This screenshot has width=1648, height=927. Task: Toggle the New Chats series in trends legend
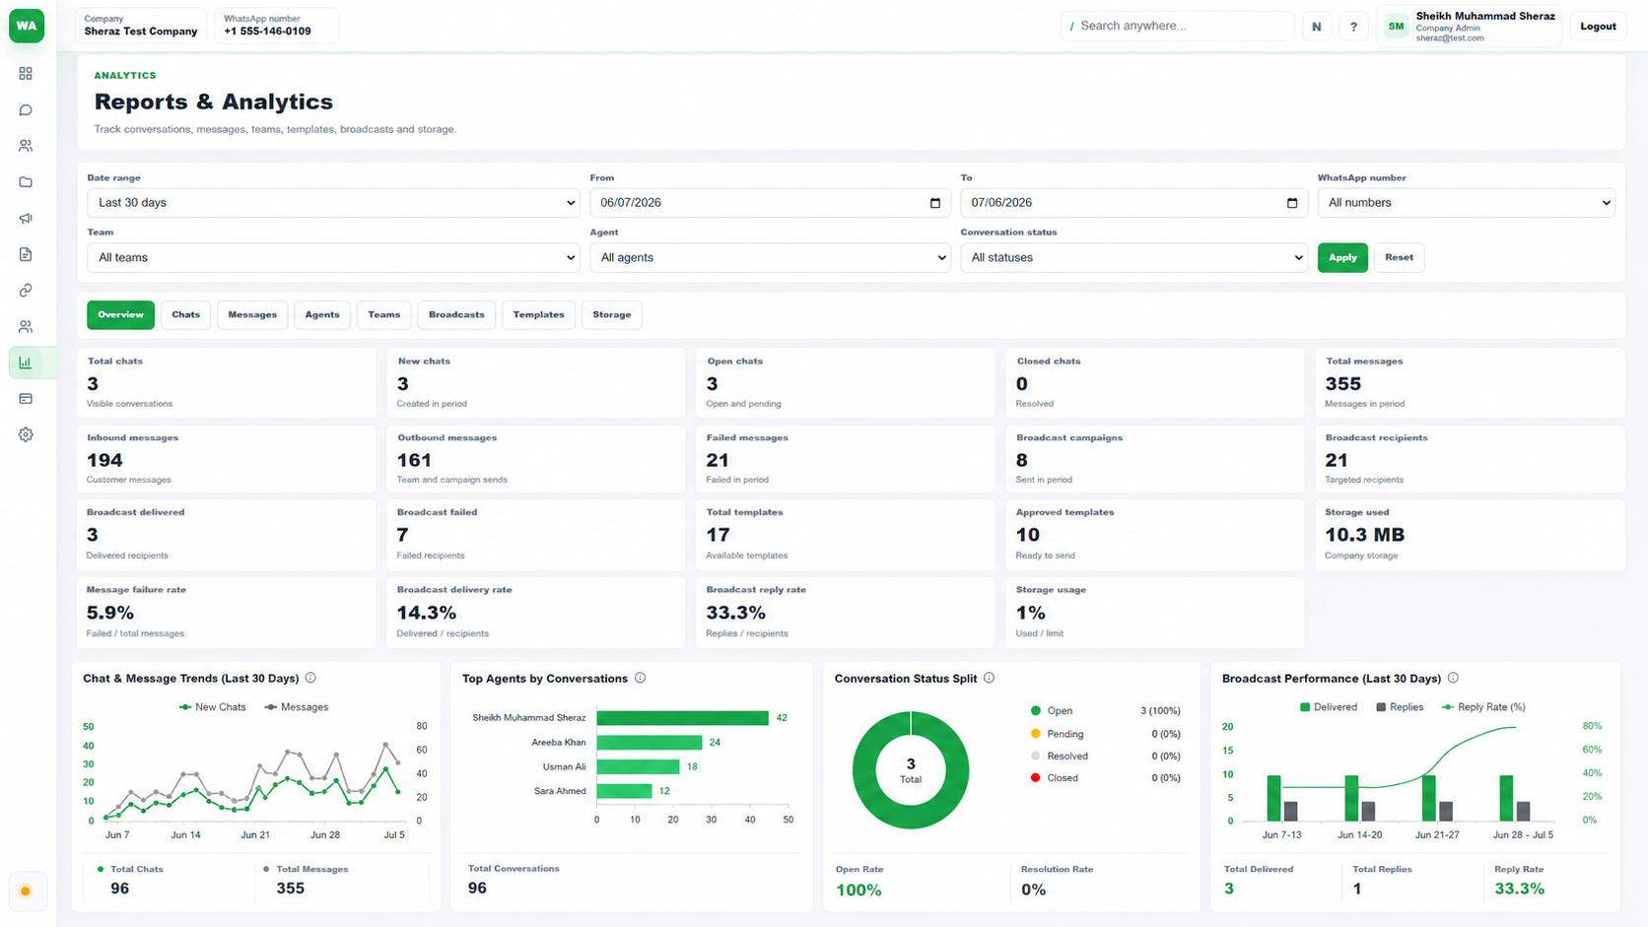[212, 707]
